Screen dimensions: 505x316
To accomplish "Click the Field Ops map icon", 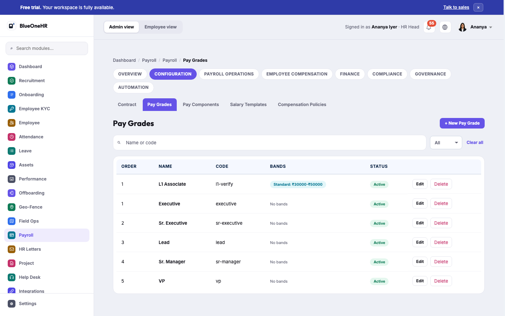I will pyautogui.click(x=12, y=221).
